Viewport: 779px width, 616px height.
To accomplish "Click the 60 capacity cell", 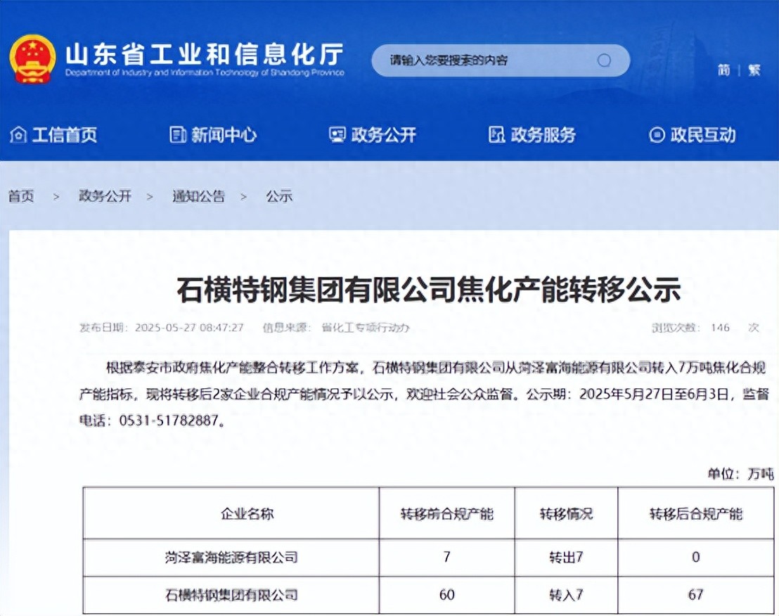I will pyautogui.click(x=447, y=595).
